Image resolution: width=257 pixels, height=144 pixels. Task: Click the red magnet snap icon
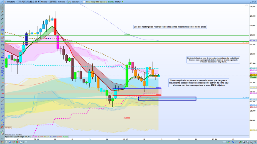click(x=2, y=127)
